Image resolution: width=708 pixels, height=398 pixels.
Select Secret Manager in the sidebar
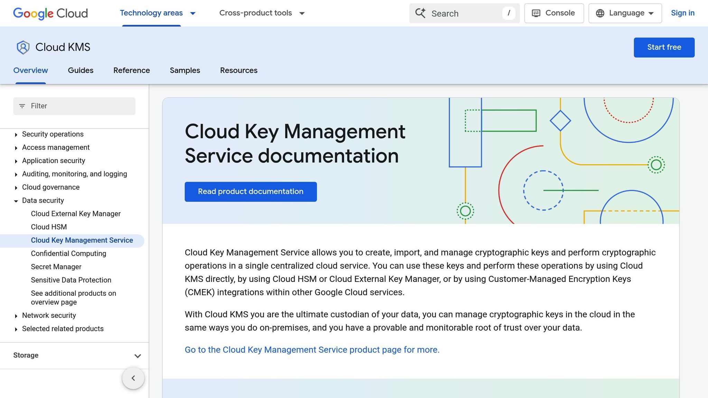(56, 266)
